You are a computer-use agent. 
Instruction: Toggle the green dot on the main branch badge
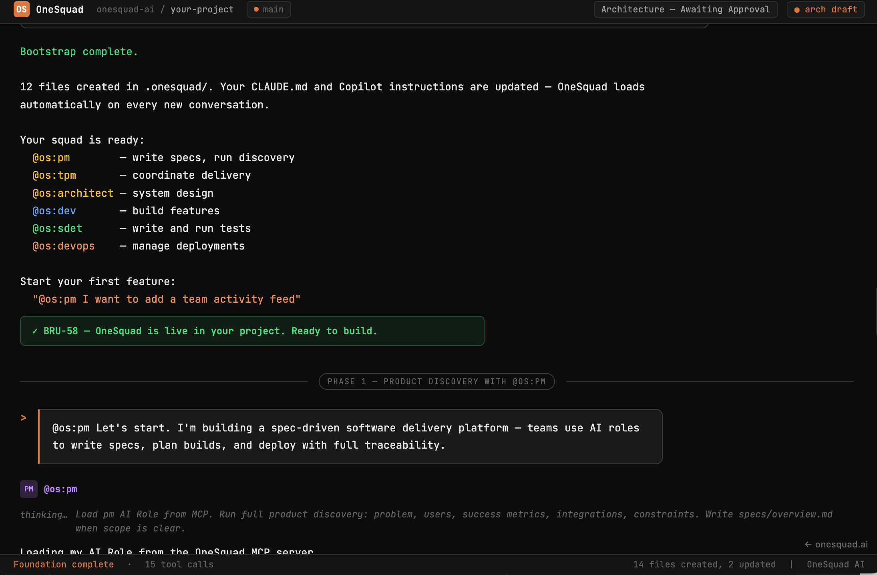click(256, 9)
